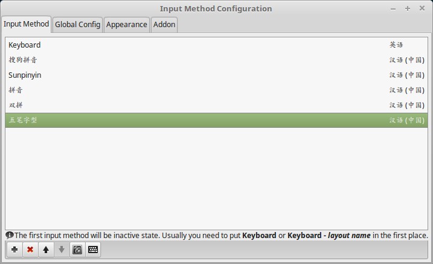
Task: Click the add input method plus button
Action: click(x=14, y=250)
